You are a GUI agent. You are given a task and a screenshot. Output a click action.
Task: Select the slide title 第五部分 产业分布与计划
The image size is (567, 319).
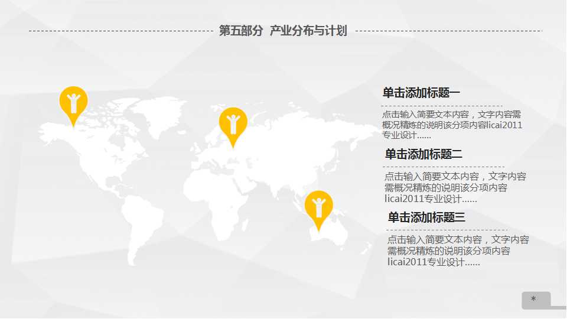point(283,31)
